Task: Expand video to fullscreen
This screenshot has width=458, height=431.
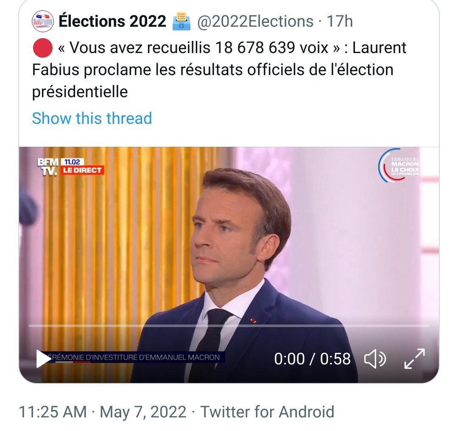Action: [x=414, y=359]
